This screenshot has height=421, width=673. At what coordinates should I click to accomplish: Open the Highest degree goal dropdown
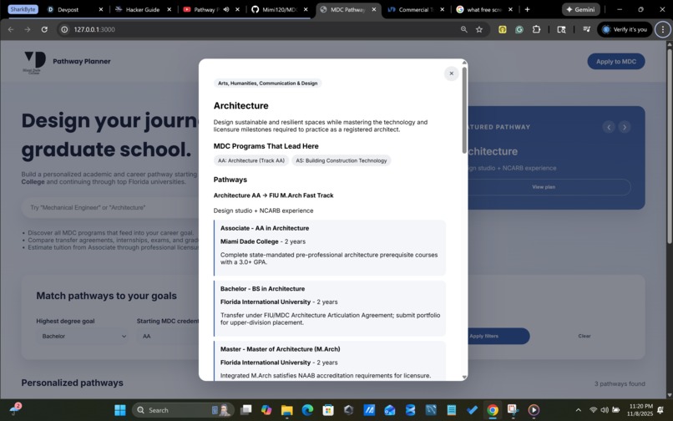(83, 336)
